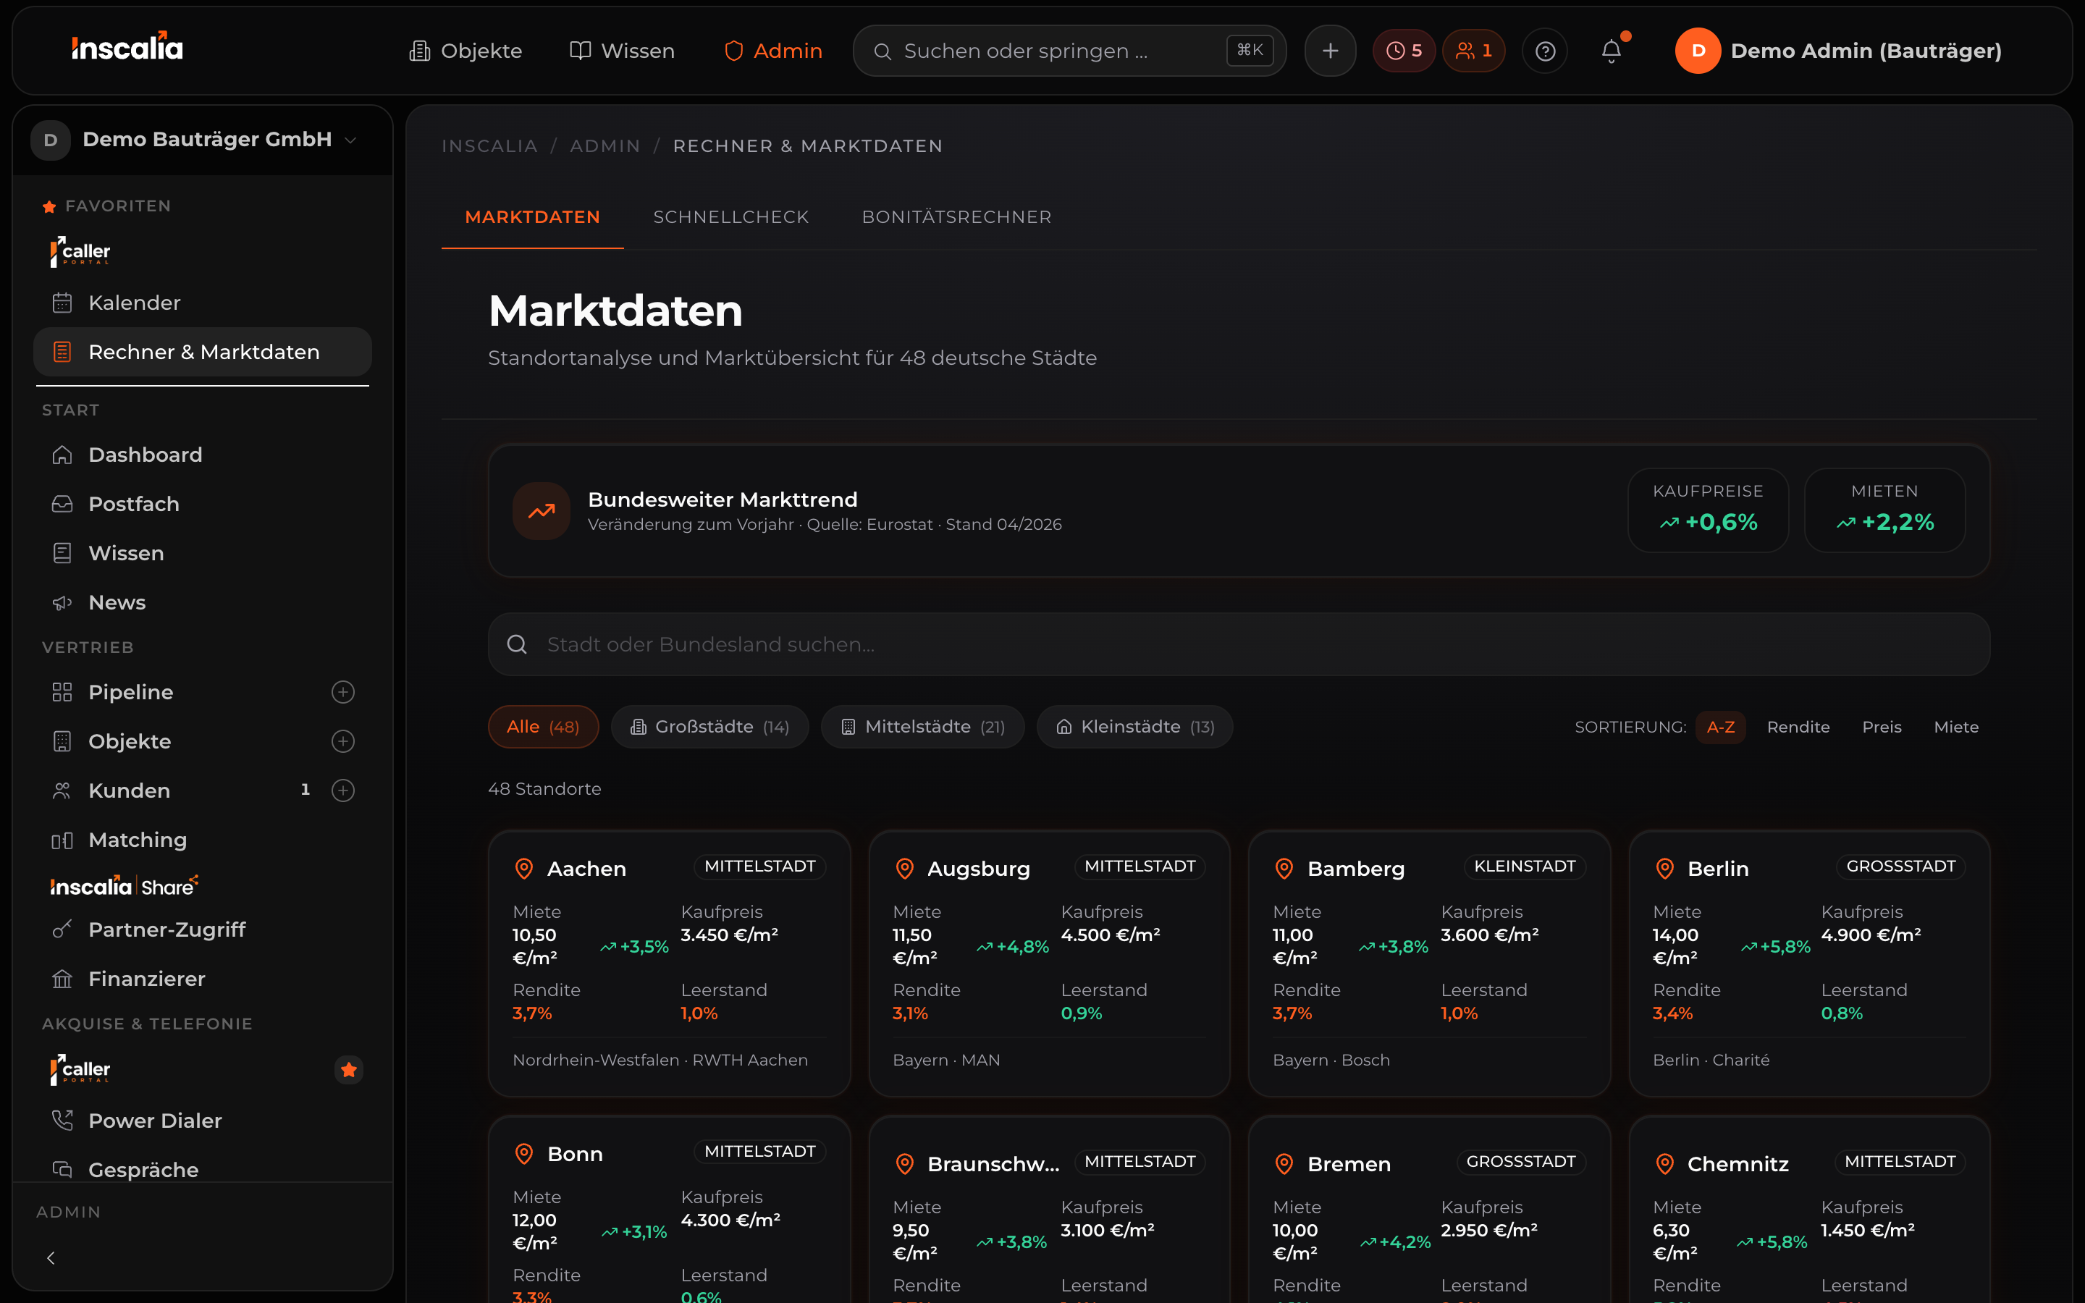This screenshot has height=1303, width=2085.
Task: Click the Berlin location pin icon
Action: click(1664, 869)
